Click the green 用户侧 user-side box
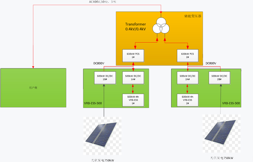 pos(33,88)
